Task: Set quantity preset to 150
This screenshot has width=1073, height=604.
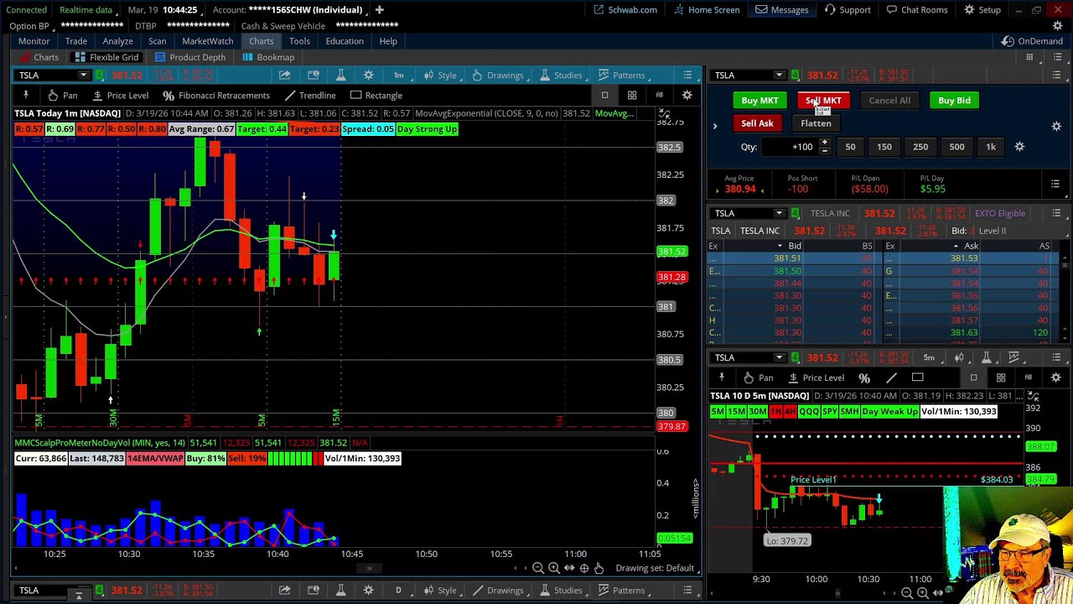Action: point(884,147)
